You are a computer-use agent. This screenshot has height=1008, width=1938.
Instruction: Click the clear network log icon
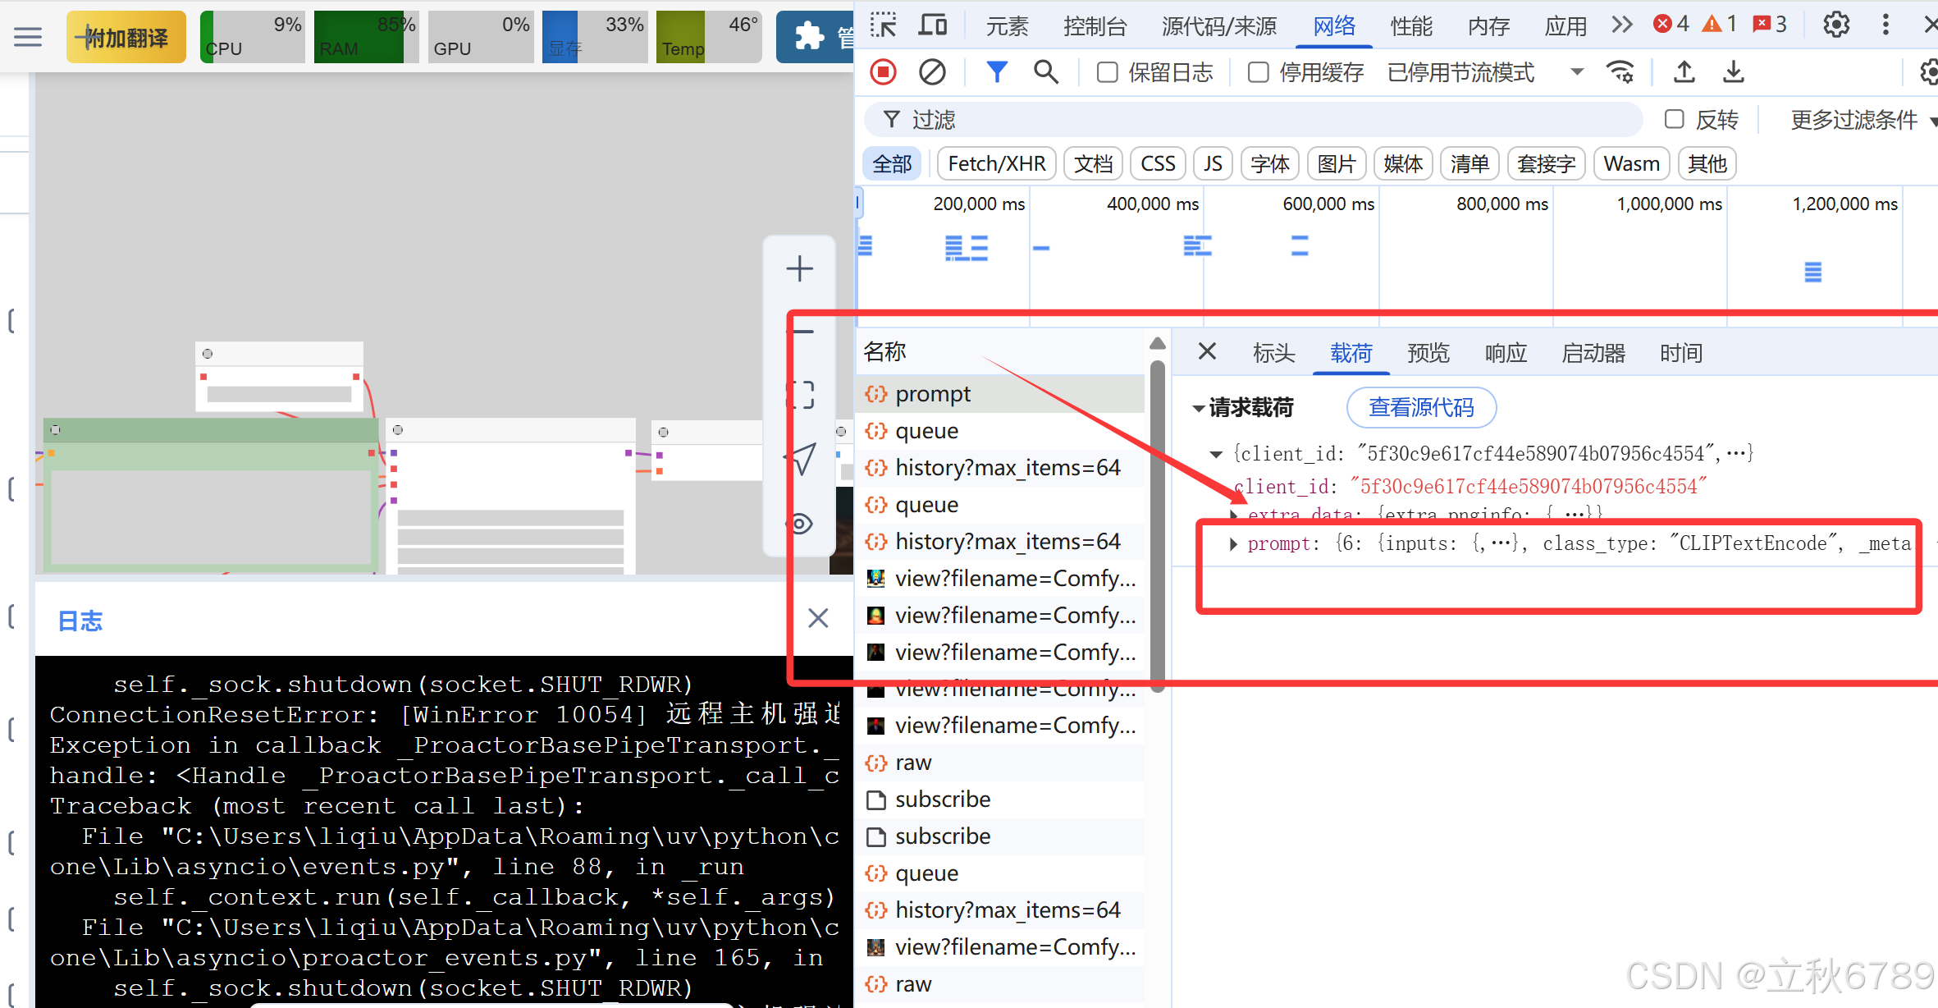(x=931, y=72)
